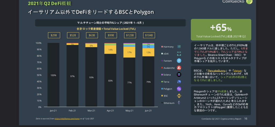Click the CoinGecko gecko logo at top
Screen dimensions: 275x127
click(249, 1)
